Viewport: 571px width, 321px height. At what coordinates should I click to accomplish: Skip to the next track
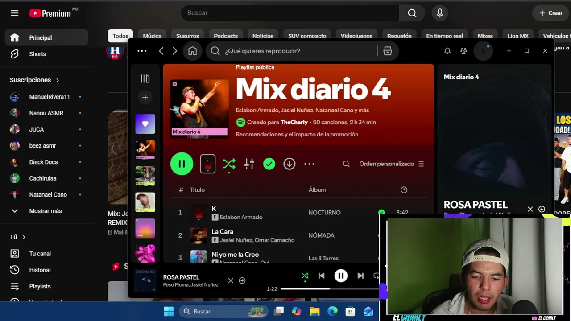pyautogui.click(x=360, y=276)
